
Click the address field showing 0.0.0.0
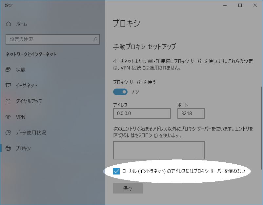coord(142,113)
